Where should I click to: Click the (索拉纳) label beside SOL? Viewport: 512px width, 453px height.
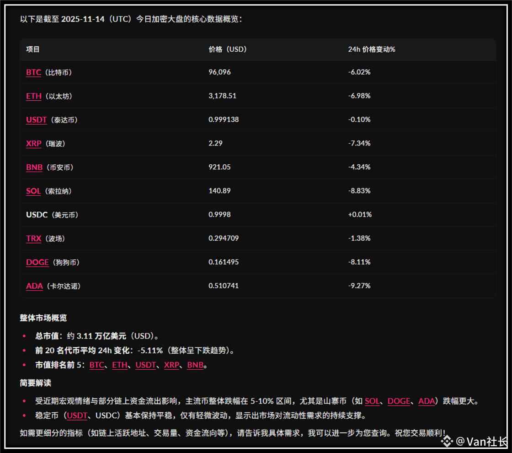coord(58,191)
